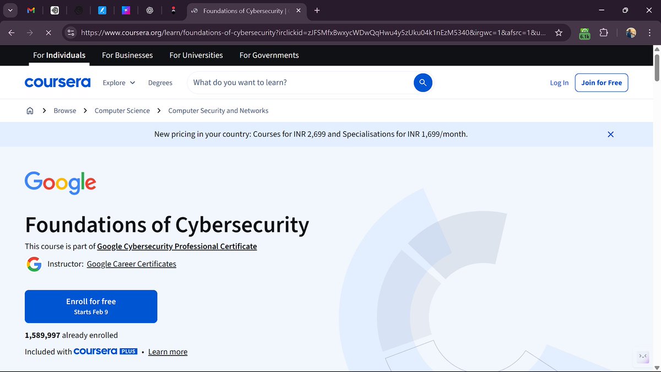Select the Foundations of Cybersecurity browser tab
Viewport: 661px width, 372px height.
(247, 10)
